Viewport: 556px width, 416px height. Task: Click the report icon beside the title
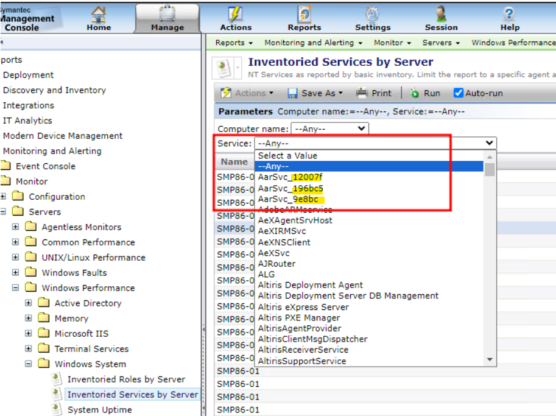(x=223, y=68)
